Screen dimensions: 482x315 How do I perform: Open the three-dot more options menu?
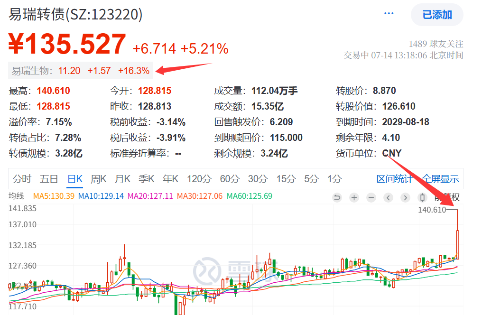(x=389, y=14)
